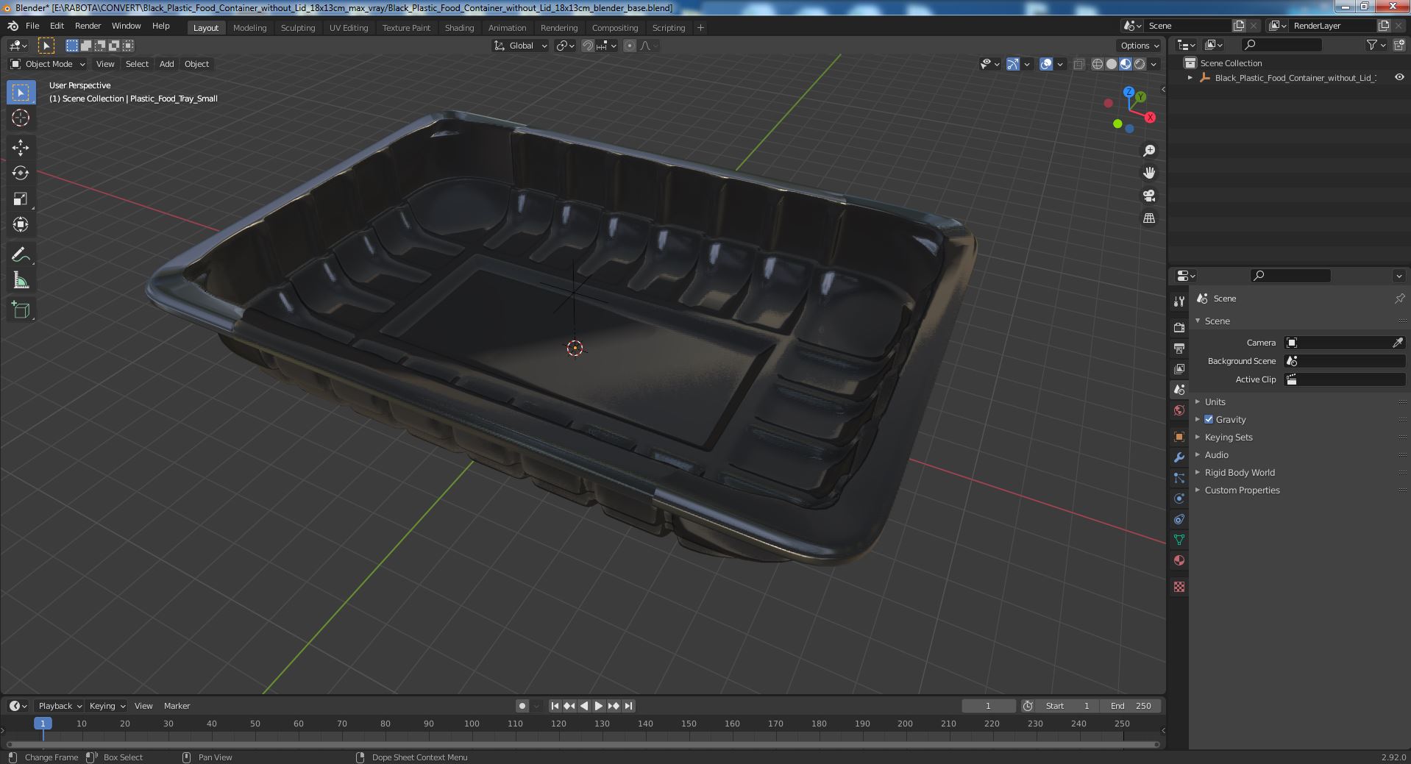Open the Render menu
1411x764 pixels.
(x=88, y=26)
